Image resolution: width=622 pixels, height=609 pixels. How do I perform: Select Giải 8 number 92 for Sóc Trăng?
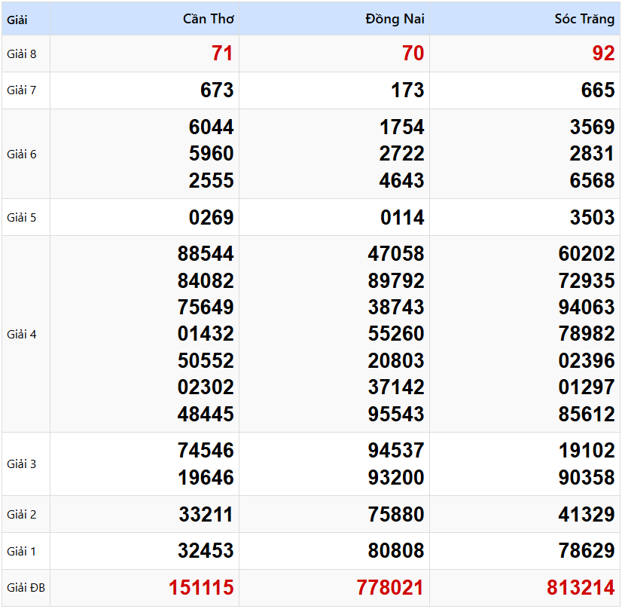coord(603,54)
